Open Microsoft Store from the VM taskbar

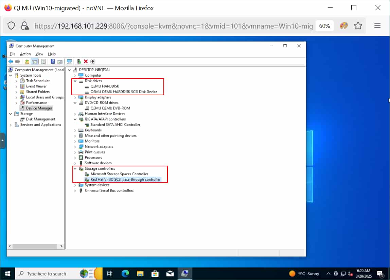(155, 274)
